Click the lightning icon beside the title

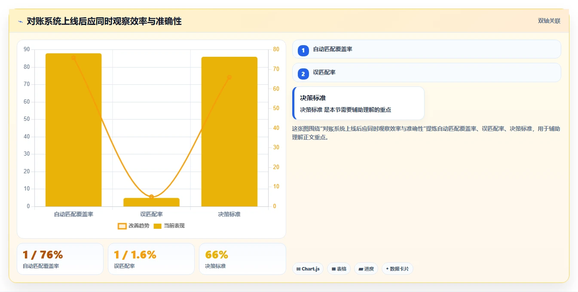(x=20, y=22)
